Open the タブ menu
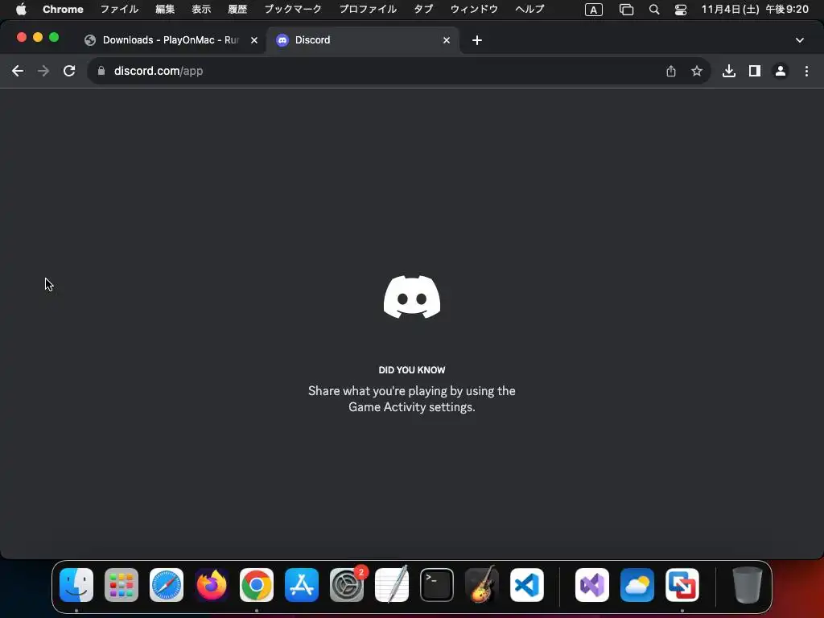Image resolution: width=824 pixels, height=618 pixels. 423,10
